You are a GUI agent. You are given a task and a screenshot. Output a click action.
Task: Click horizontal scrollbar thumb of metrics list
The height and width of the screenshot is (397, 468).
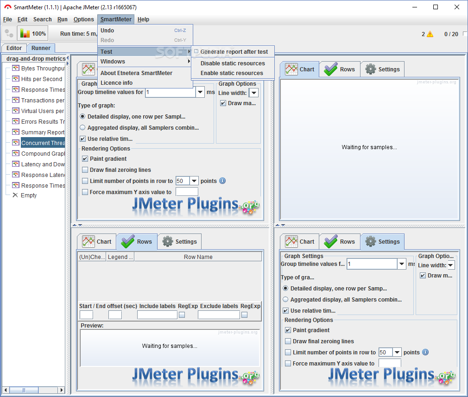24,390
